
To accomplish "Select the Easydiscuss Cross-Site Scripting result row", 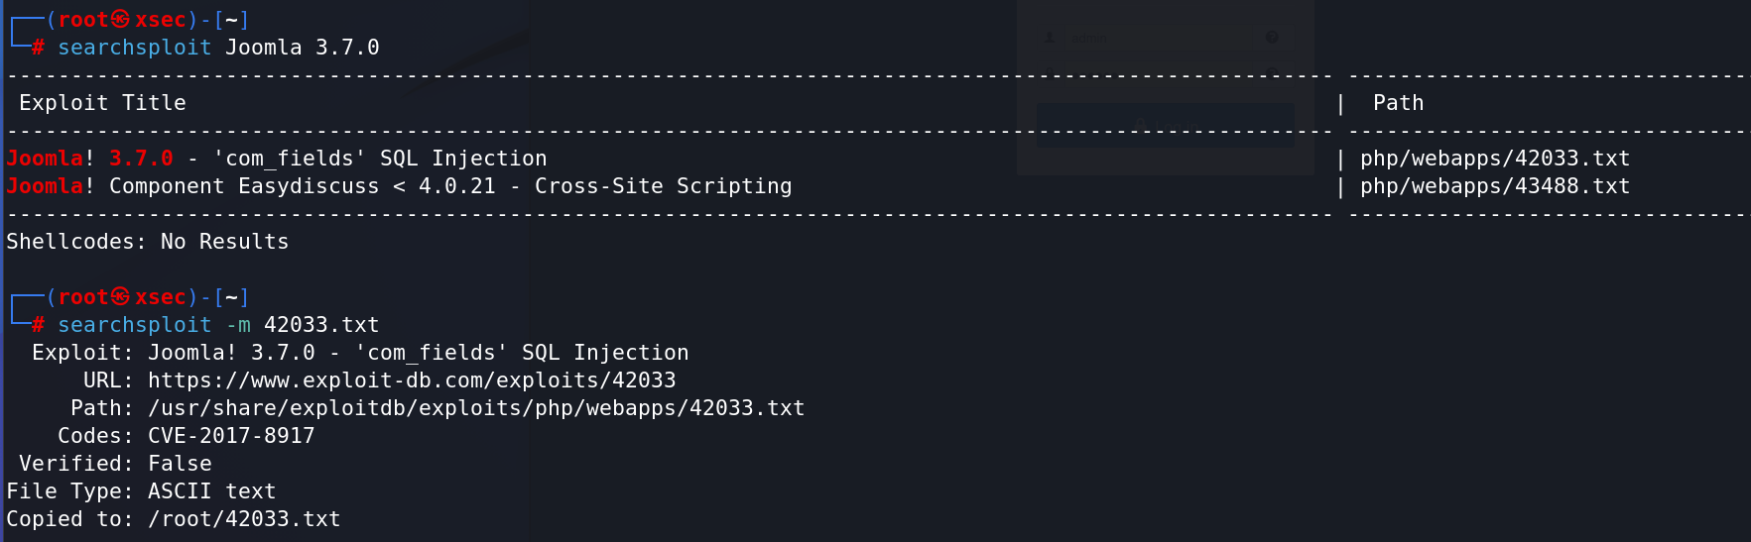I will tap(818, 186).
